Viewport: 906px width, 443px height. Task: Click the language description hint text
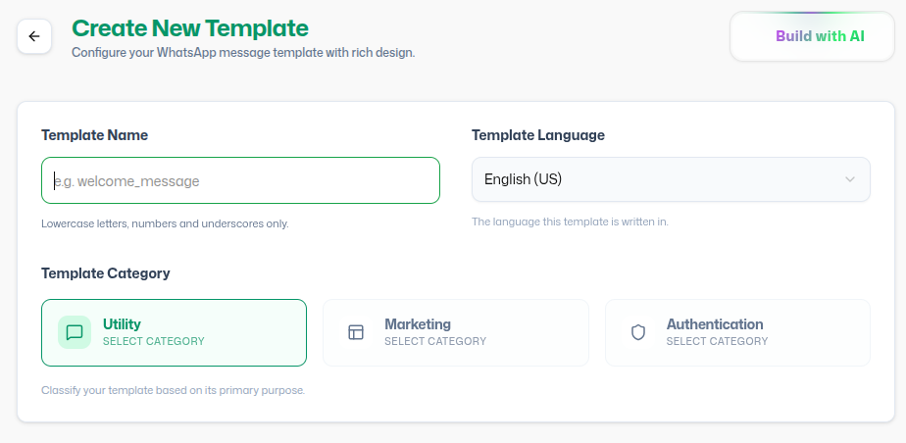tap(571, 221)
